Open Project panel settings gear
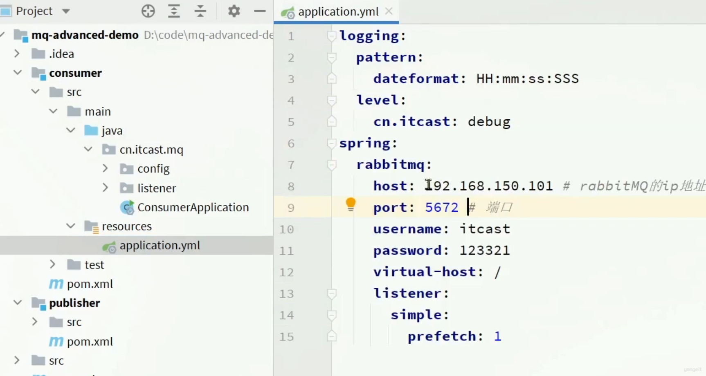706x376 pixels. click(234, 11)
